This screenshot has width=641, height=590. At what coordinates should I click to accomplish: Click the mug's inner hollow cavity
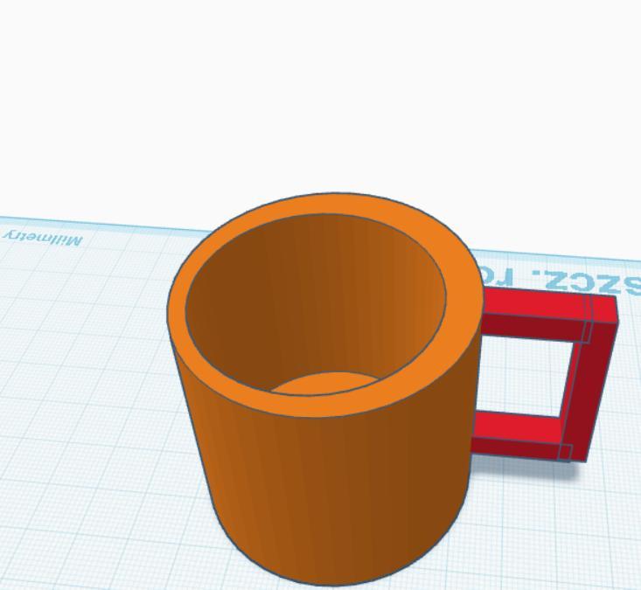[315, 302]
